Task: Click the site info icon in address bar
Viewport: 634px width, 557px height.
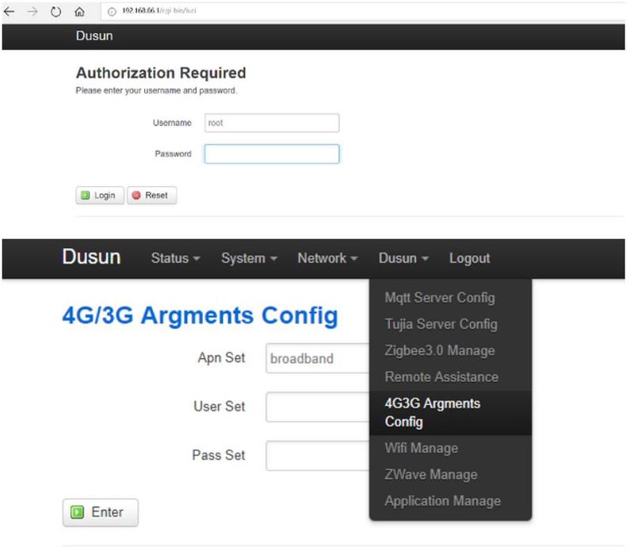Action: (x=112, y=11)
